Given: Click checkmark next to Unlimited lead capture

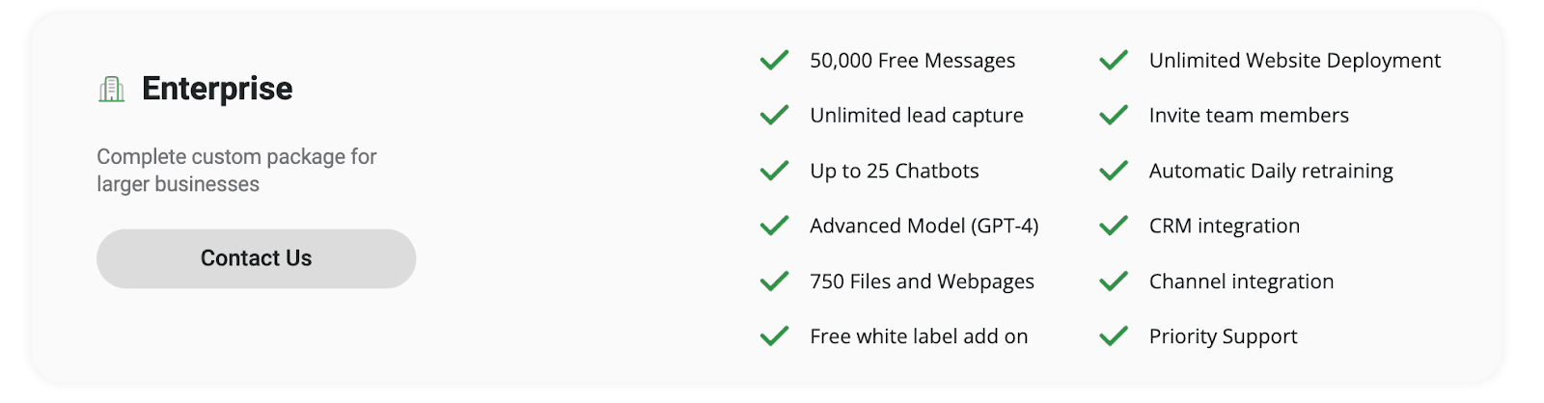Looking at the screenshot, I should click(x=774, y=116).
